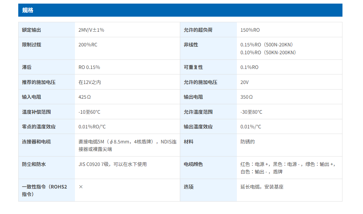Screen dimensions: 363x214
Task: Select the 输出温度效应 label
Action: point(198,127)
